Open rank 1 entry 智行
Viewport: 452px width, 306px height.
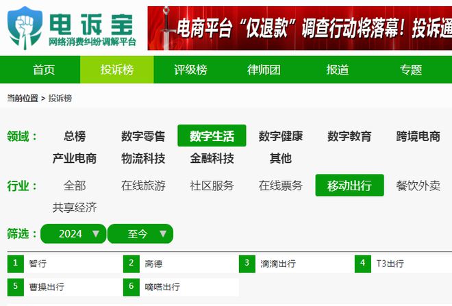pyautogui.click(x=65, y=264)
